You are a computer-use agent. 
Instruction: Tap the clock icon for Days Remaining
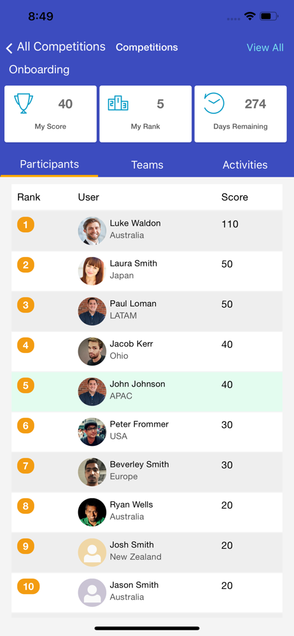click(214, 104)
